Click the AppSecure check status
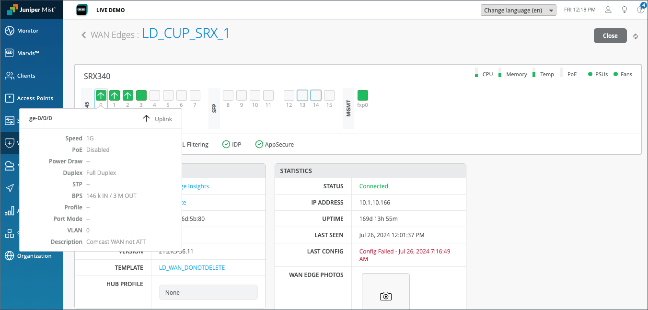Viewport: 648px width, 310px height. coord(274,144)
